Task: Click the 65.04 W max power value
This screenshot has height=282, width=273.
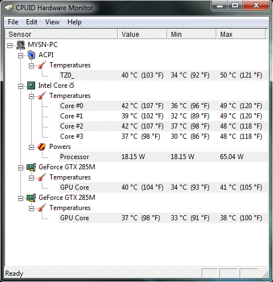Action: (232, 157)
